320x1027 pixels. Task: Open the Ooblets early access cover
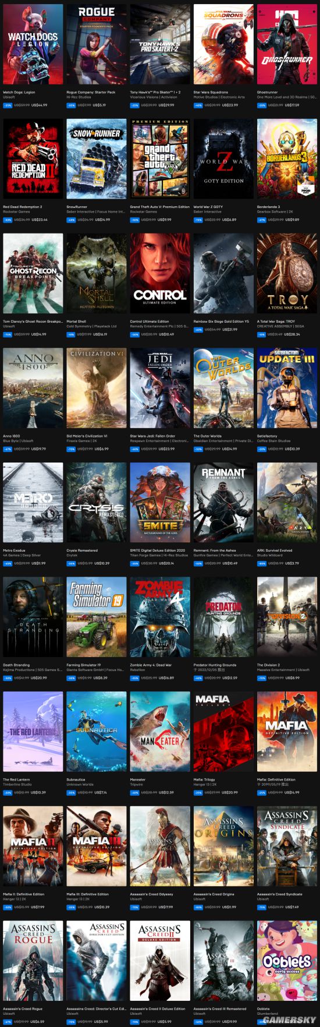pyautogui.click(x=287, y=961)
